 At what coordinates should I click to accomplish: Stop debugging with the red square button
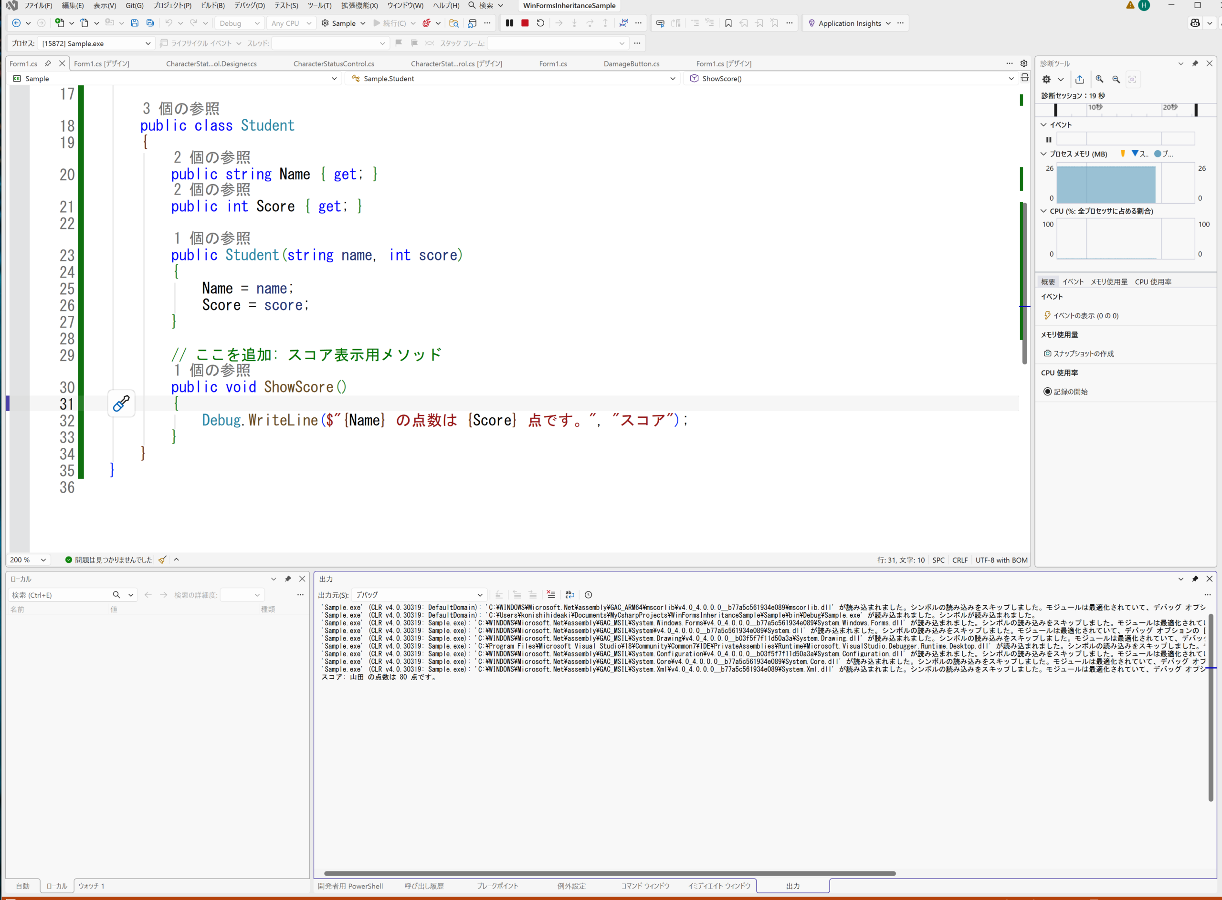tap(525, 23)
